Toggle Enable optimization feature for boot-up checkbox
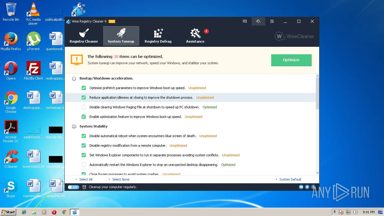The height and width of the screenshot is (216, 384). tap(84, 117)
